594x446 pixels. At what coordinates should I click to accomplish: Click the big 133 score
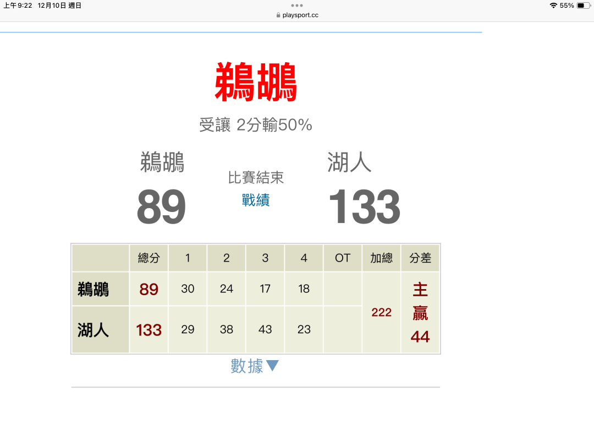365,206
